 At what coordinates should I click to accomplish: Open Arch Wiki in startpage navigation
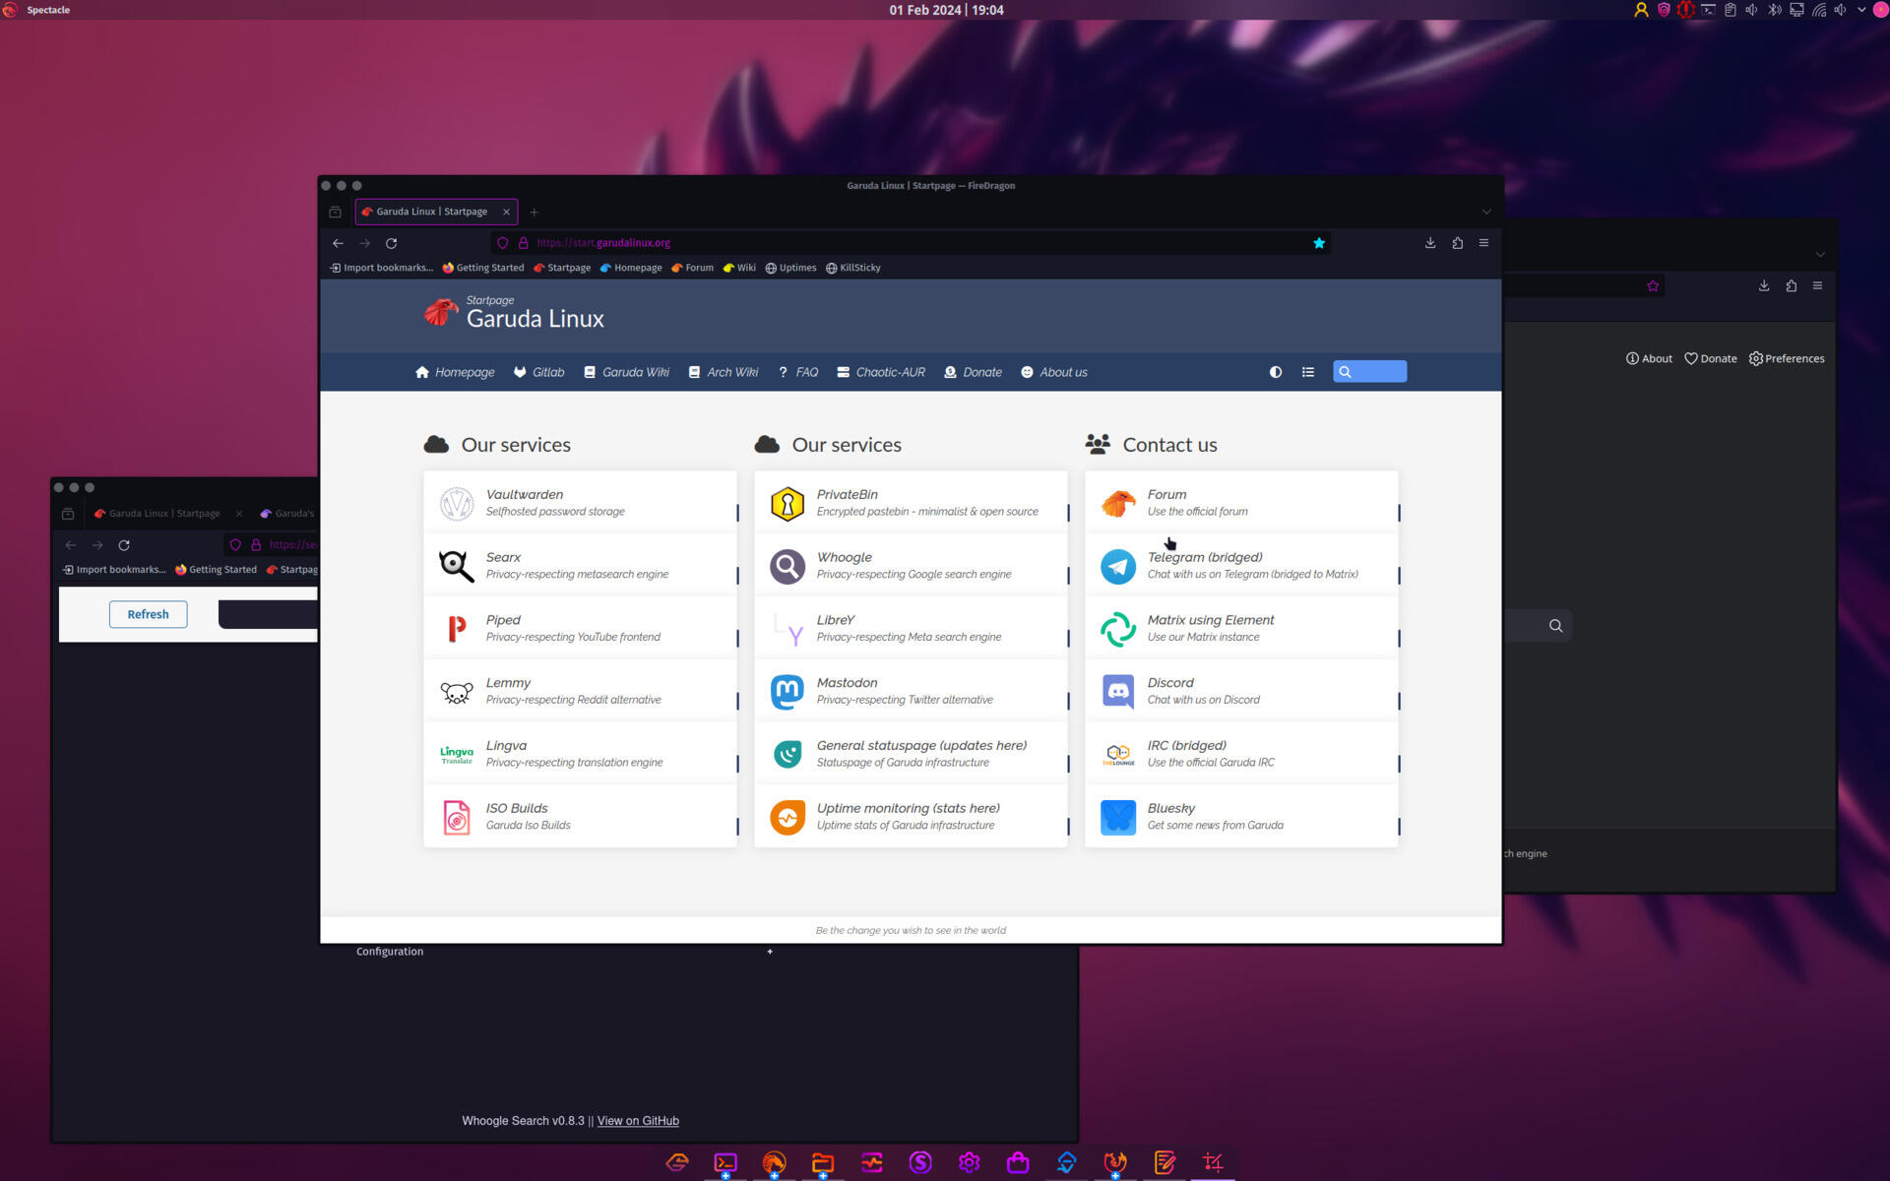pyautogui.click(x=724, y=372)
